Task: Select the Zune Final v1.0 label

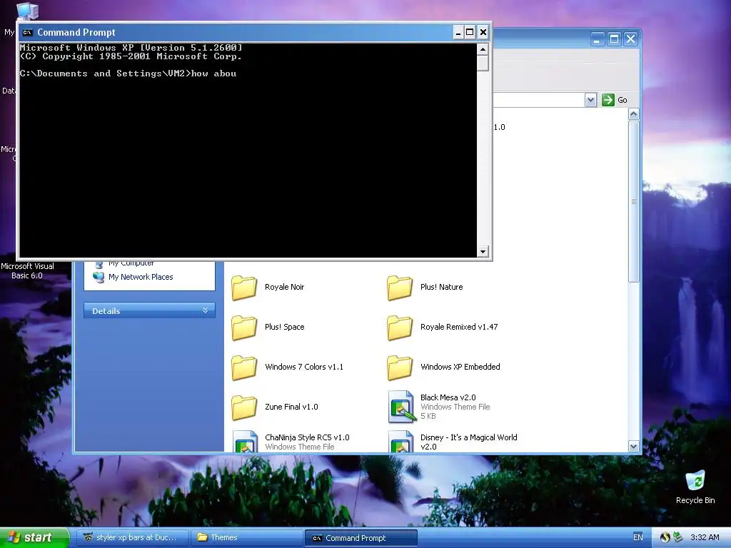Action: 291,407
